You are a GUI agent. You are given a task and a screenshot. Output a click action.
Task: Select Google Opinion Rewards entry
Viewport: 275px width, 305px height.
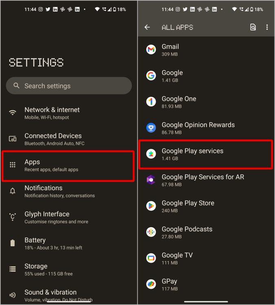tap(206, 128)
